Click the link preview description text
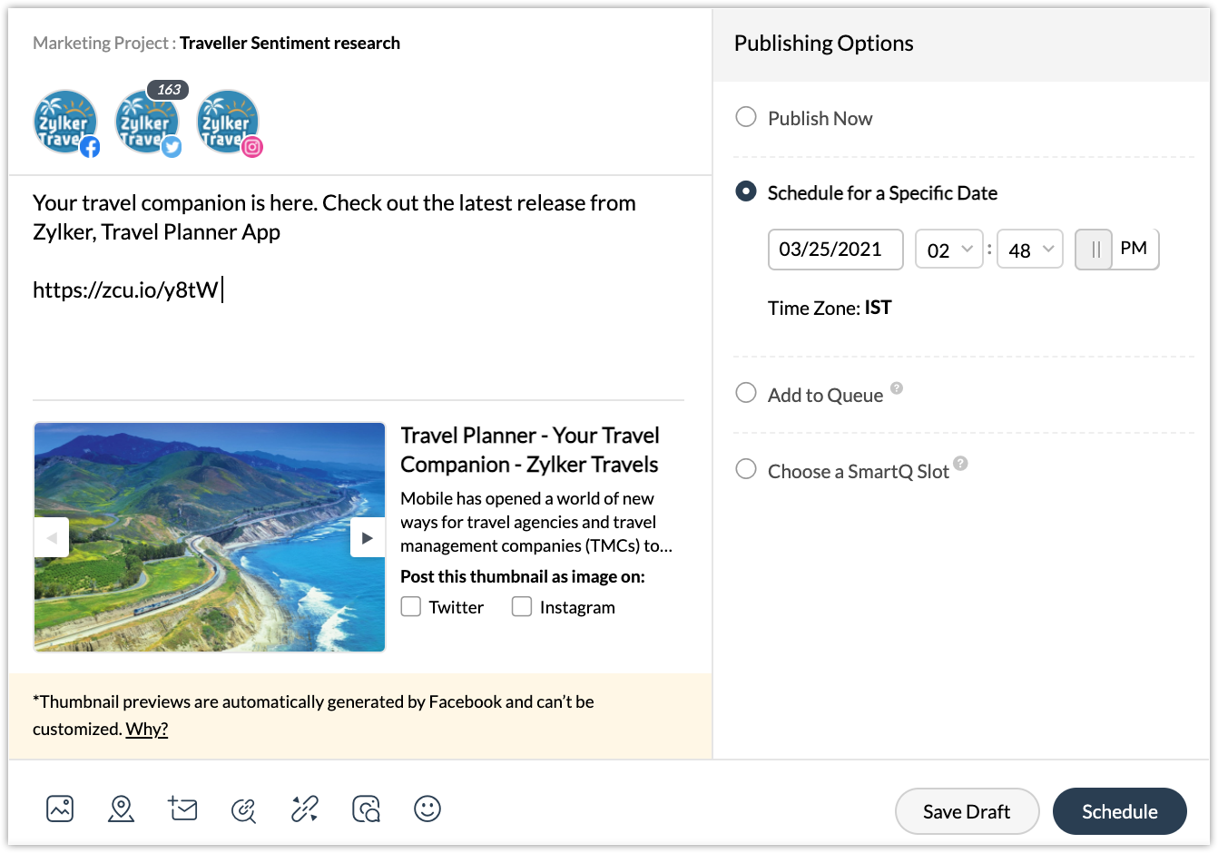1218x853 pixels. [x=536, y=522]
